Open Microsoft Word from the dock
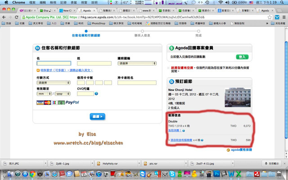Screen dimensions: 288x180 click(x=231, y=174)
